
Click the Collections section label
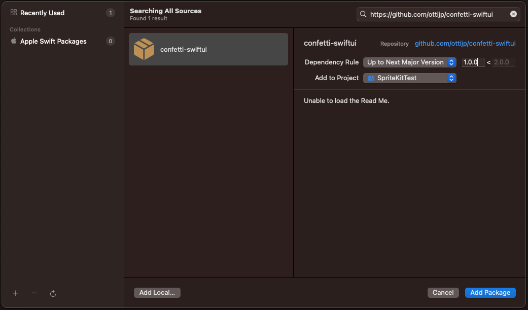[x=25, y=29]
